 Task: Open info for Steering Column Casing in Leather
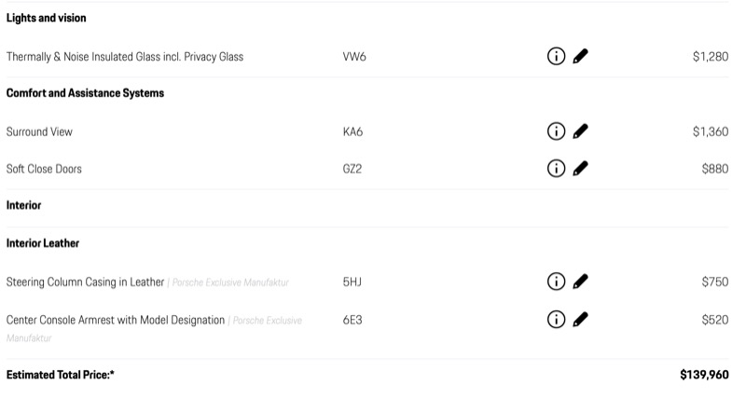pos(556,281)
